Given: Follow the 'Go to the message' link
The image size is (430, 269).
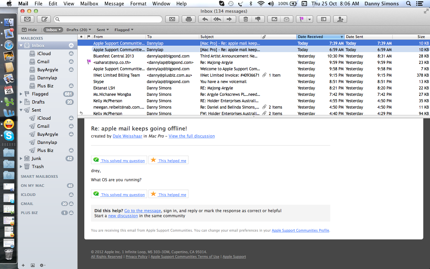Looking at the screenshot, I should coord(142,211).
